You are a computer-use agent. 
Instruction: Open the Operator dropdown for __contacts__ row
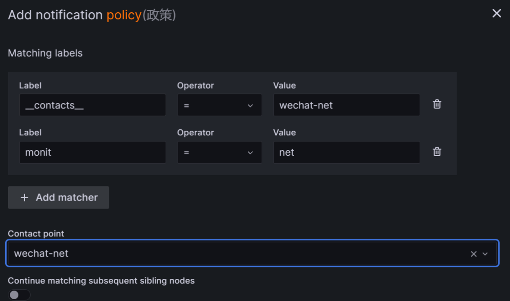coord(220,105)
